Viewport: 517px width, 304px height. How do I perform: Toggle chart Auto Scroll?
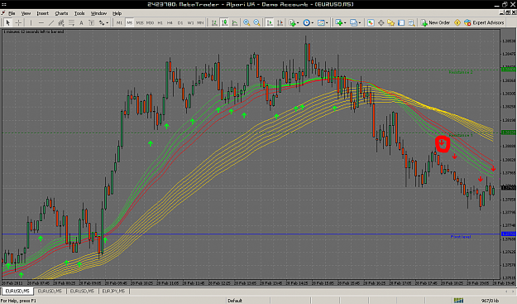pos(270,22)
